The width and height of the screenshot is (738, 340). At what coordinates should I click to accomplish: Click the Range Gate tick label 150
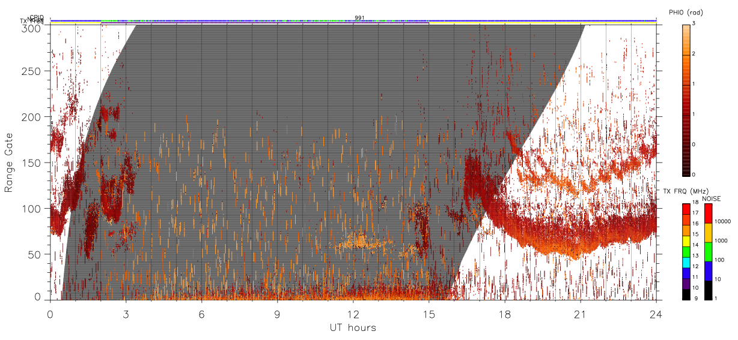[31, 163]
